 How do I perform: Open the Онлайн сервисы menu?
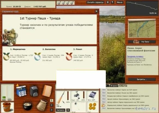click(x=95, y=2)
